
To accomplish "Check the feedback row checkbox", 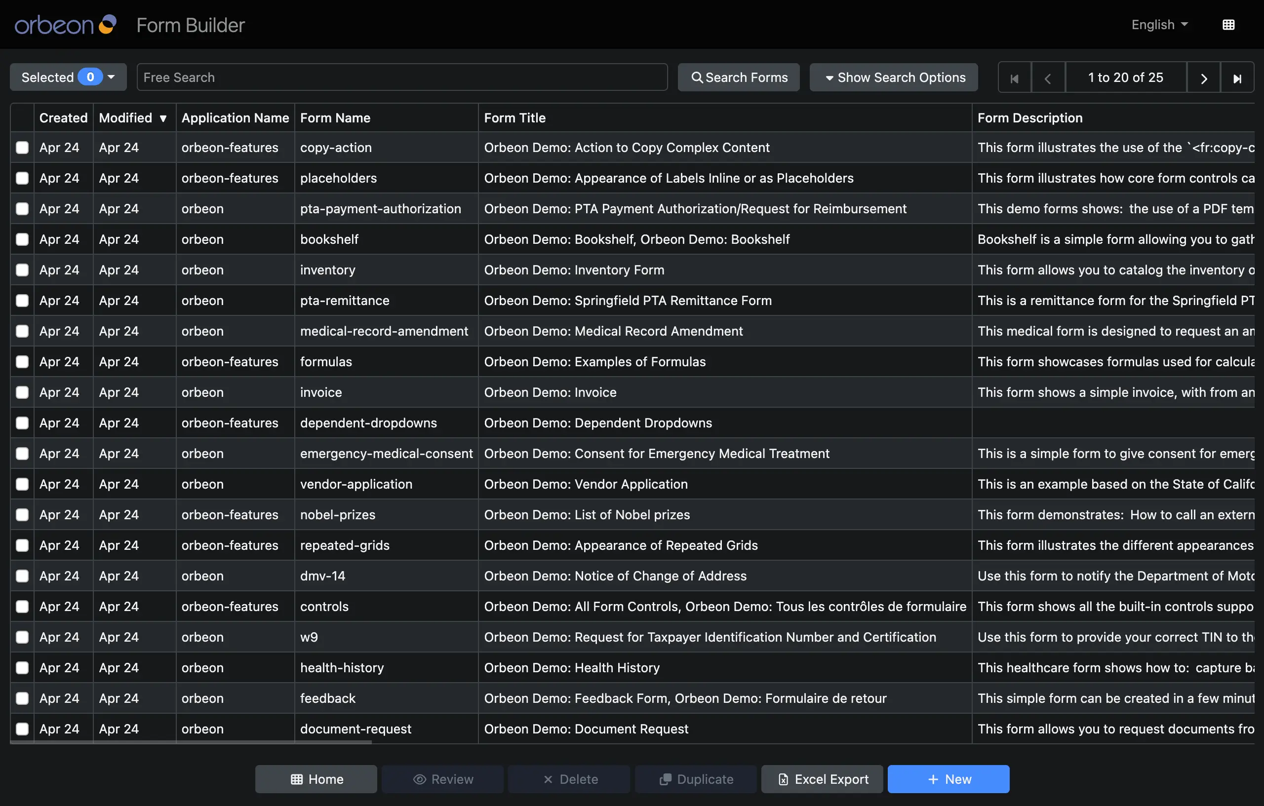I will pos(22,698).
